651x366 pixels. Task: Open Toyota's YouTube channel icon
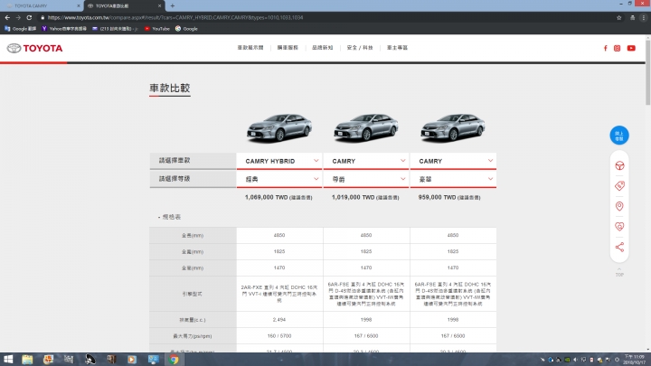tap(631, 48)
